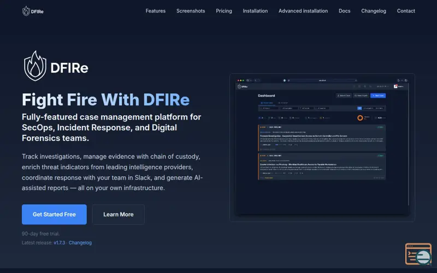The image size is (437, 273).
Task: Open the Features nav item
Action: pos(156,11)
